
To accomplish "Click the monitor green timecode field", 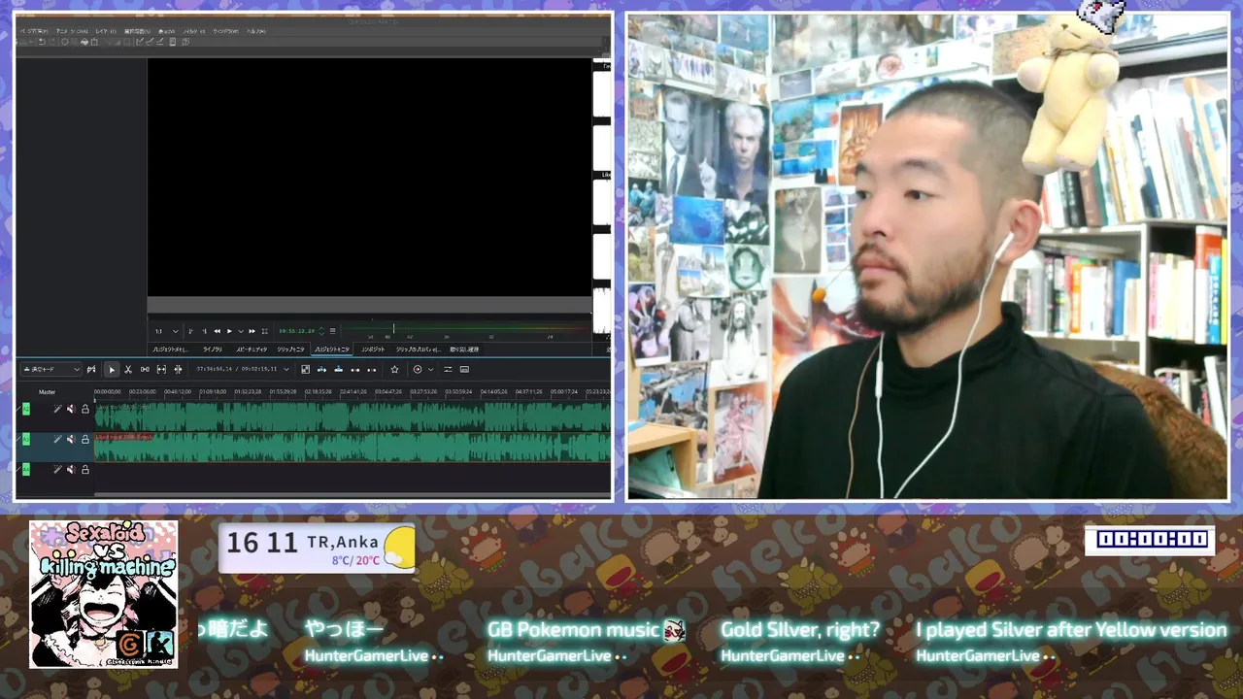I will 296,331.
